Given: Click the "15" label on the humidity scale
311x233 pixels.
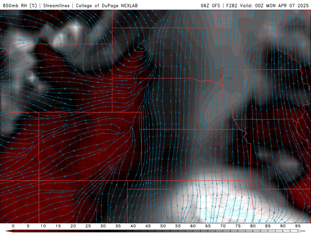Looking at the screenshot, I should tap(58, 226).
